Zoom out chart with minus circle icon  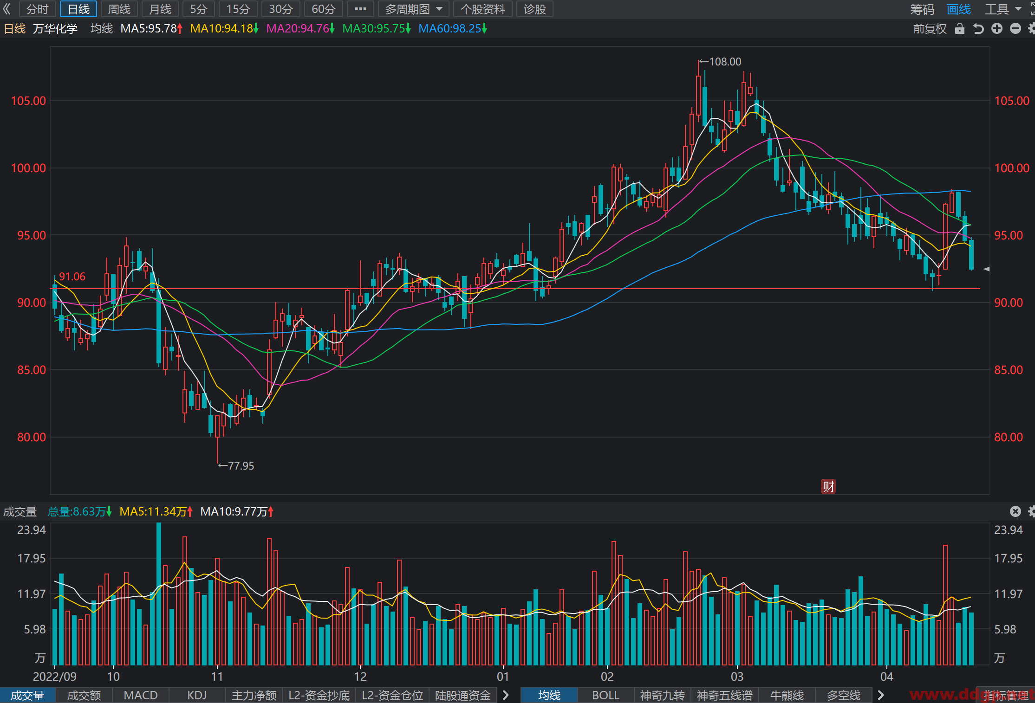[x=1015, y=29]
